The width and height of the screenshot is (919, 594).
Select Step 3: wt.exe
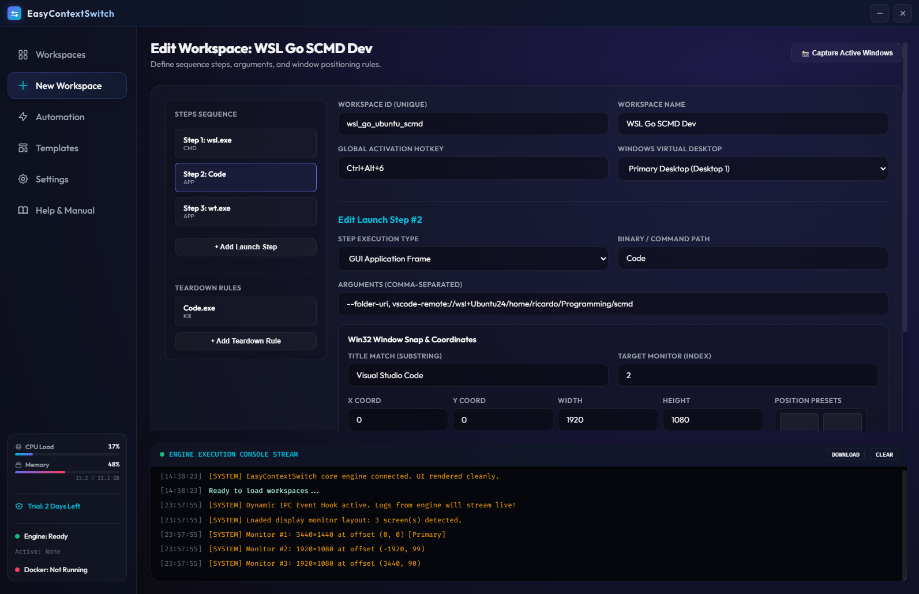(x=246, y=211)
